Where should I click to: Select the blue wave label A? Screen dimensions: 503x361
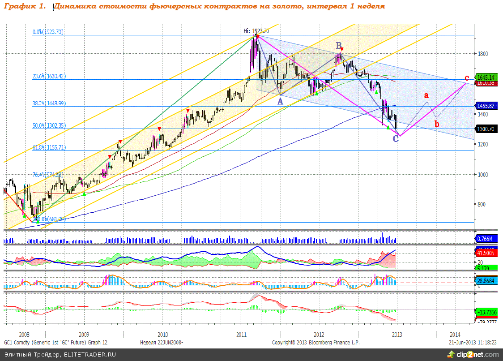(280, 101)
